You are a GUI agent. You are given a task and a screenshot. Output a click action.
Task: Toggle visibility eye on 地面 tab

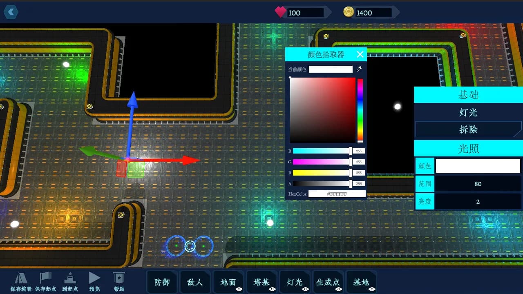[x=239, y=289]
